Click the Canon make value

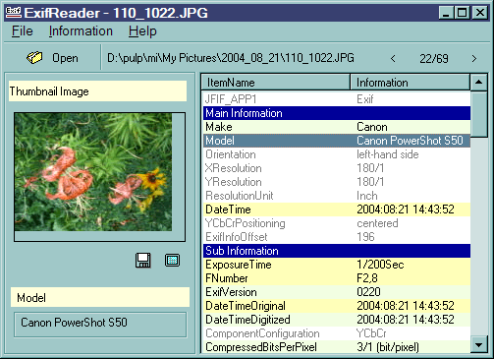372,127
